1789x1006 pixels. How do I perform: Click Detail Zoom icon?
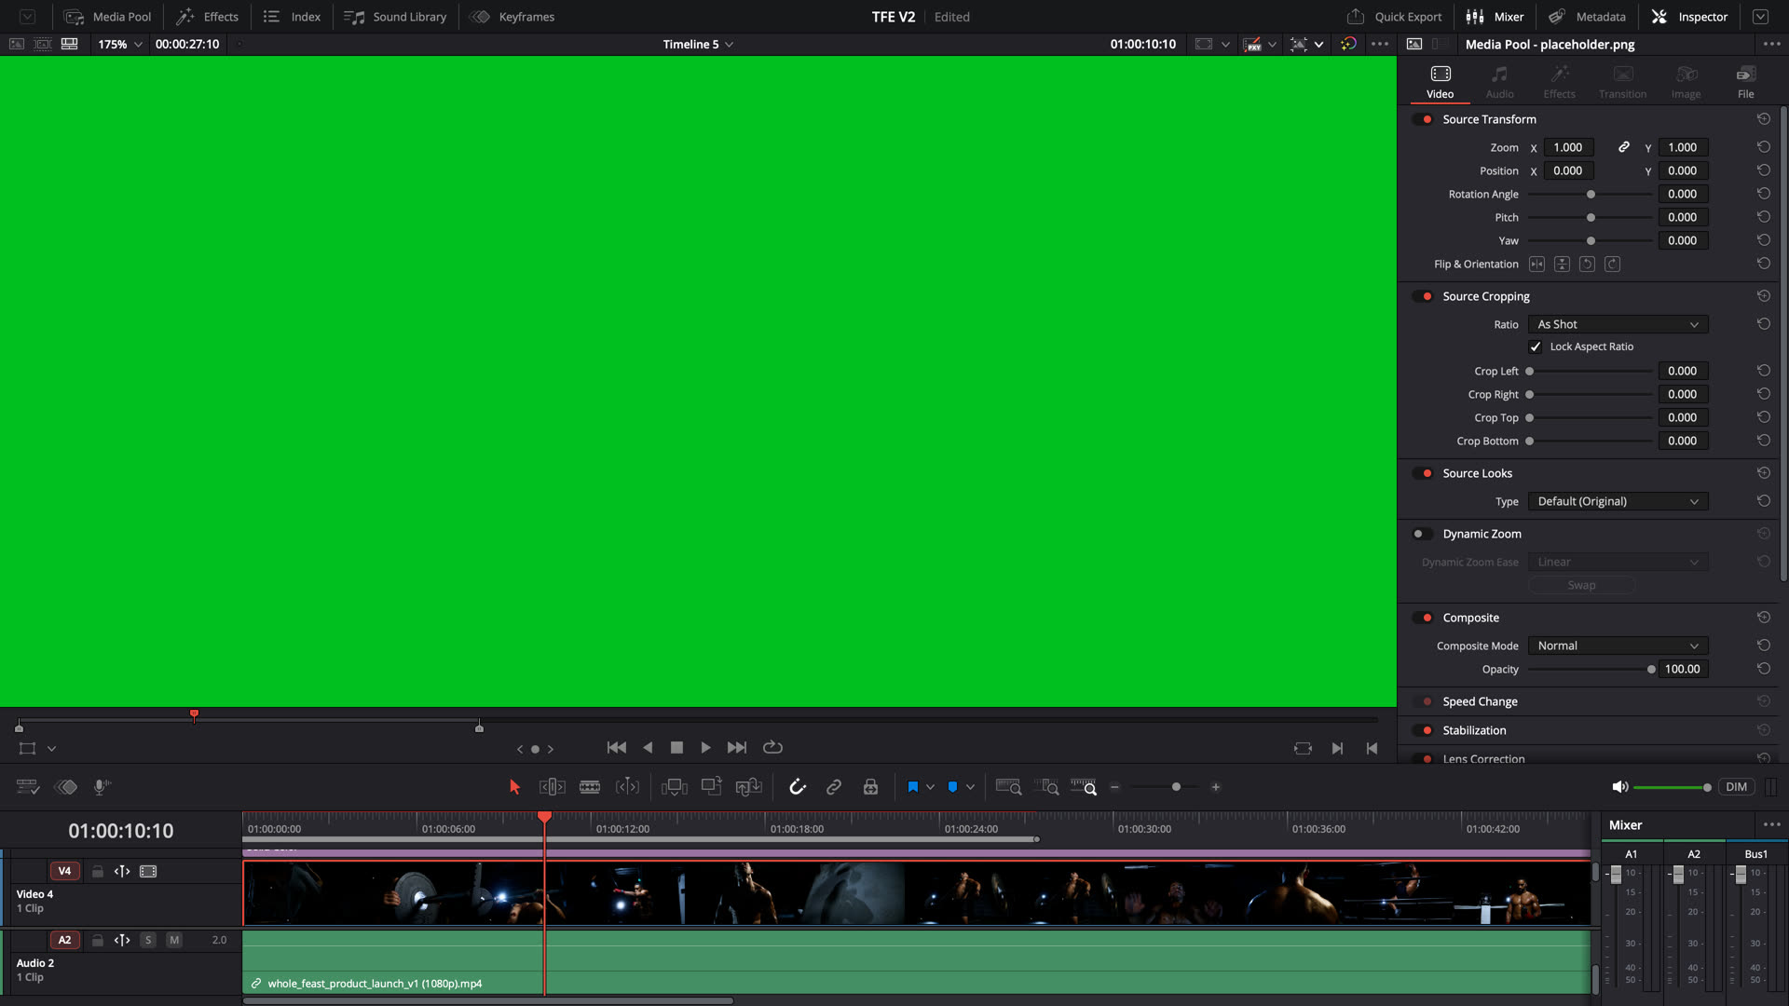point(1046,787)
